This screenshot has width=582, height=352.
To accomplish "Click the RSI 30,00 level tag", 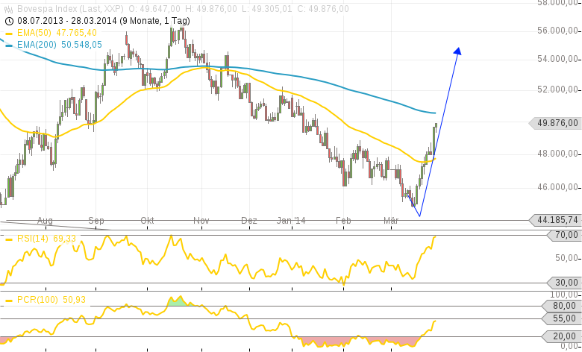I will pos(565,283).
